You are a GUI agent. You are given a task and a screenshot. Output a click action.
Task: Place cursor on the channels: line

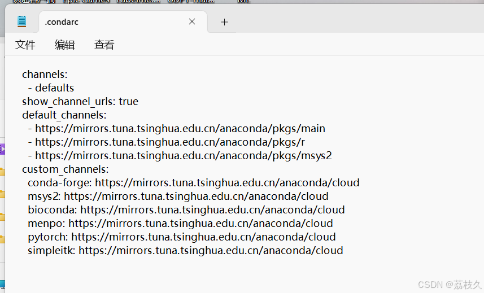click(45, 75)
